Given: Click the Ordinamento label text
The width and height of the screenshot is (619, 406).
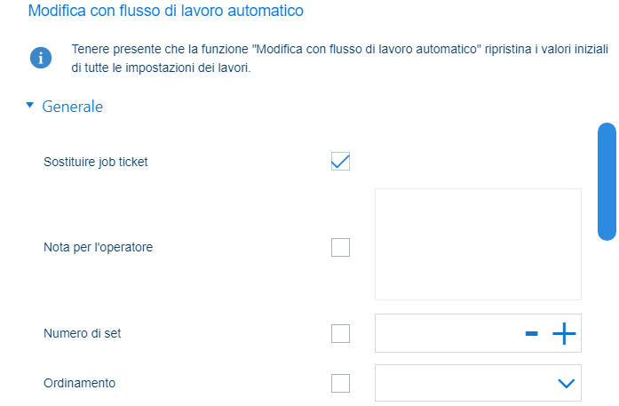Looking at the screenshot, I should coord(79,383).
